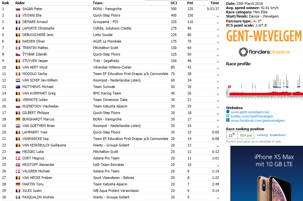Viewport: 303px width, 201px height.
Task: Click the 959 pnt ranking points badge
Action: point(246,135)
